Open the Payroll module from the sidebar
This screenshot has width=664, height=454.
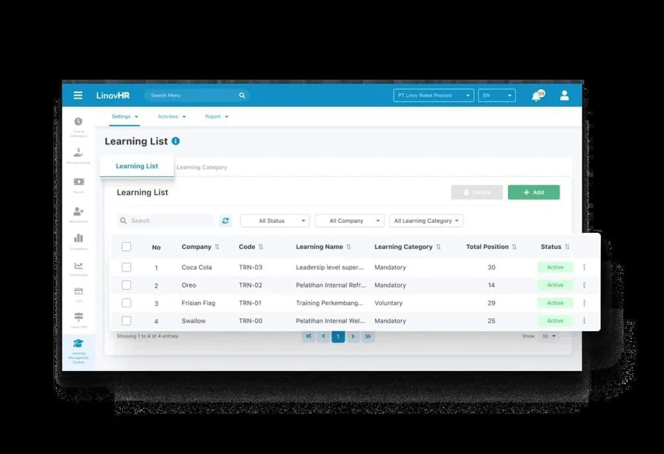(x=78, y=181)
